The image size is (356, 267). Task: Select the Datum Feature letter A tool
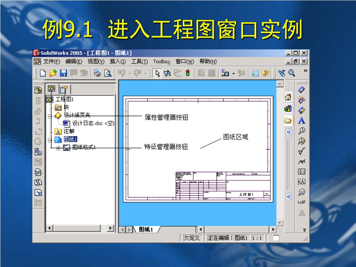tap(301, 181)
